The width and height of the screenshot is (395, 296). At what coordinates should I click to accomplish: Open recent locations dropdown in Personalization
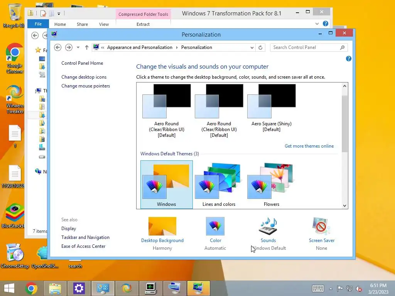pos(78,47)
